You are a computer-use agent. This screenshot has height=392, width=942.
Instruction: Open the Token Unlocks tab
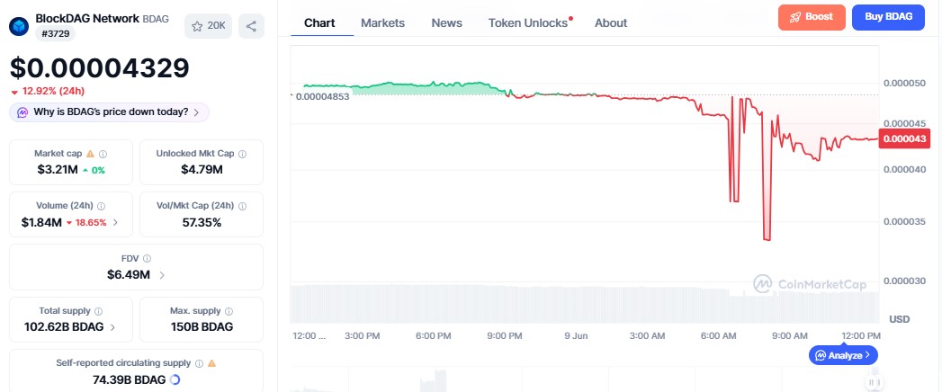tap(530, 22)
